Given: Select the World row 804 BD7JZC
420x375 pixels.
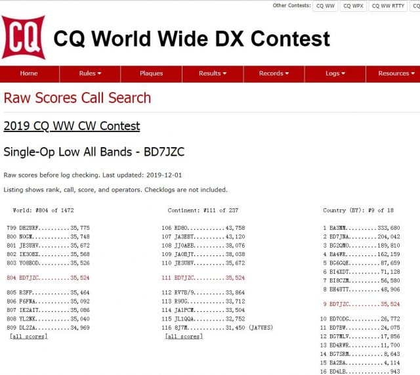Looking at the screenshot, I should tap(48, 278).
